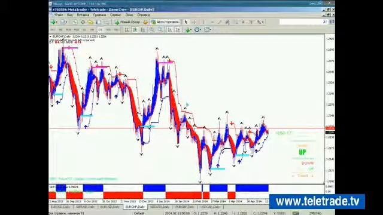The width and height of the screenshot is (383, 215).
Task: Select the Equidistant Channel tool
Action: click(227, 22)
